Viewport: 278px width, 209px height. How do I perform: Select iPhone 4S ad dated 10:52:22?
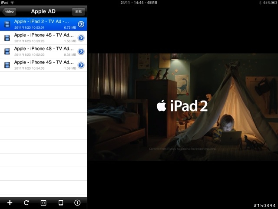(x=43, y=51)
